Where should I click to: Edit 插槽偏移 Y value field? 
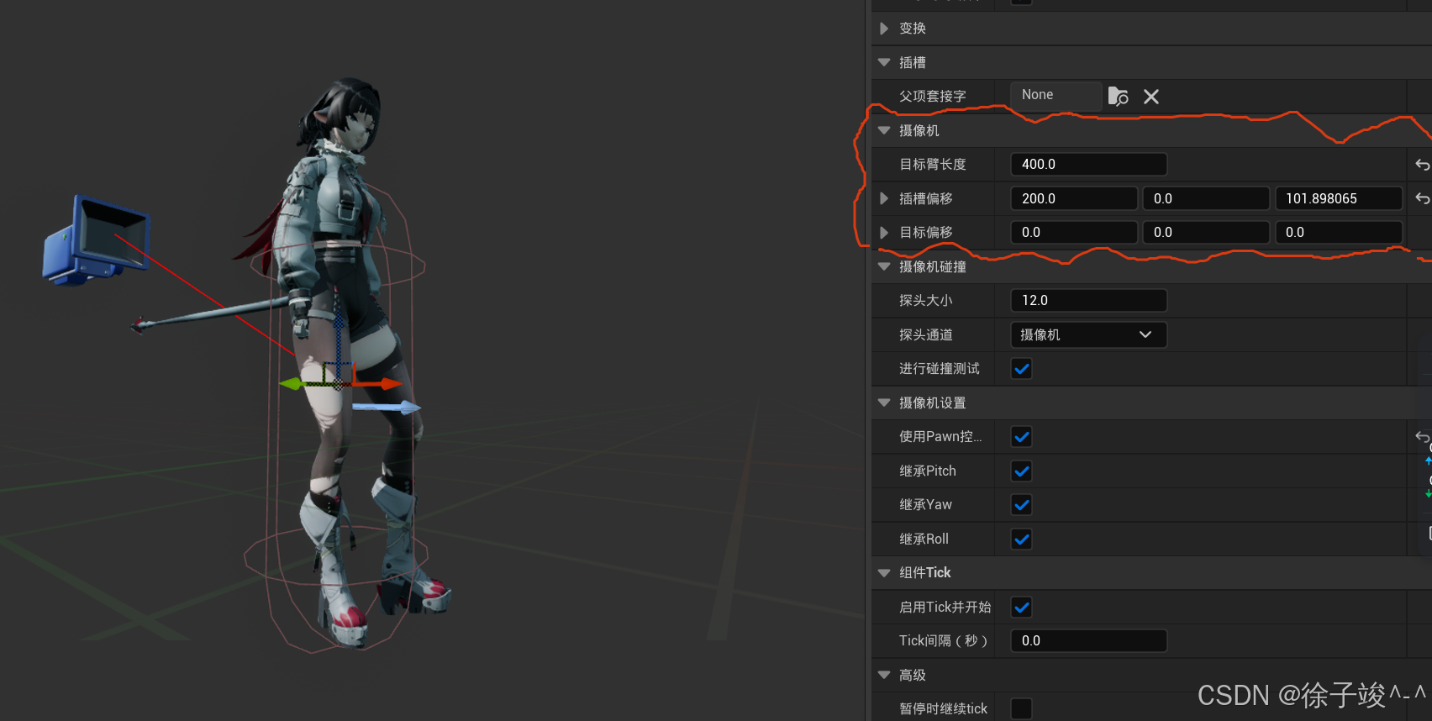(1206, 198)
